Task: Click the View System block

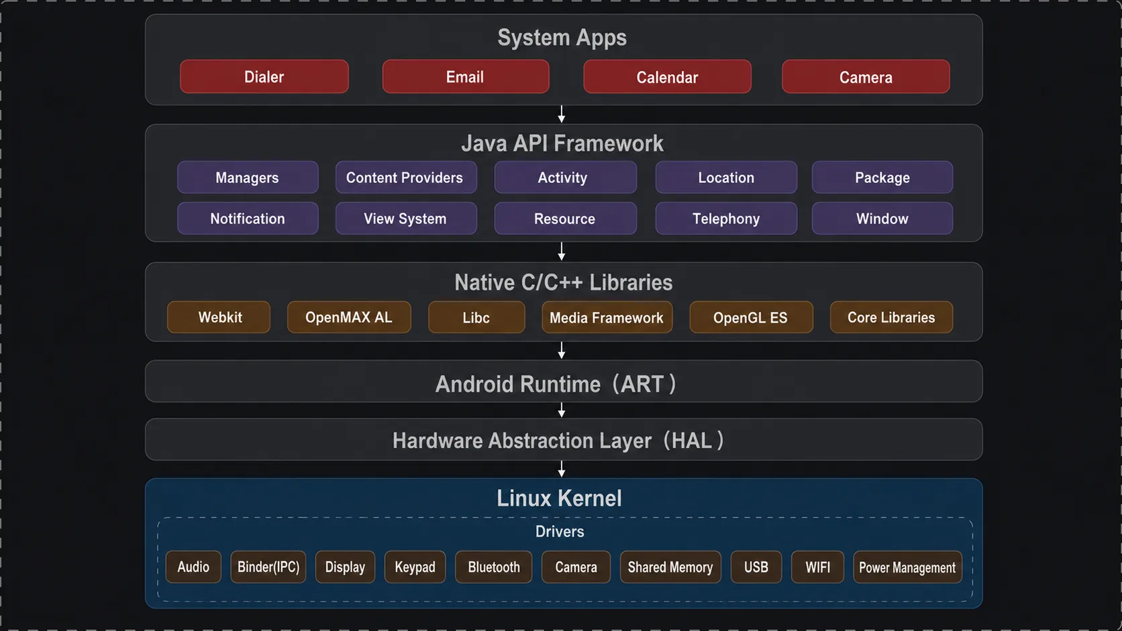Action: (x=406, y=218)
